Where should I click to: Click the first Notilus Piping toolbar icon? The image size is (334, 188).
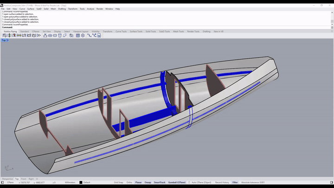click(5, 36)
